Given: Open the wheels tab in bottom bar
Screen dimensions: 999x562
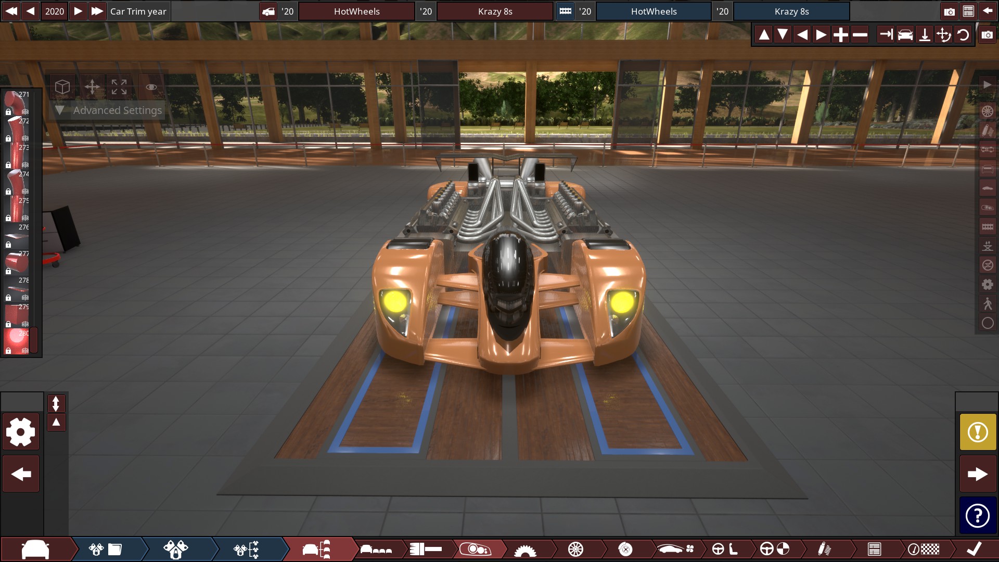Looking at the screenshot, I should [575, 549].
